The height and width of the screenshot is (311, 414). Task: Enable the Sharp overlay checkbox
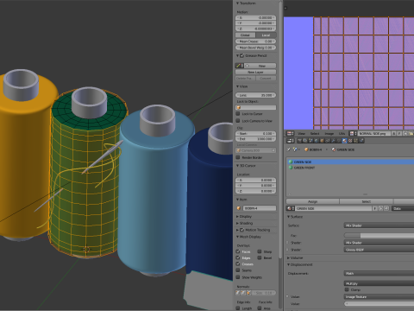point(260,251)
